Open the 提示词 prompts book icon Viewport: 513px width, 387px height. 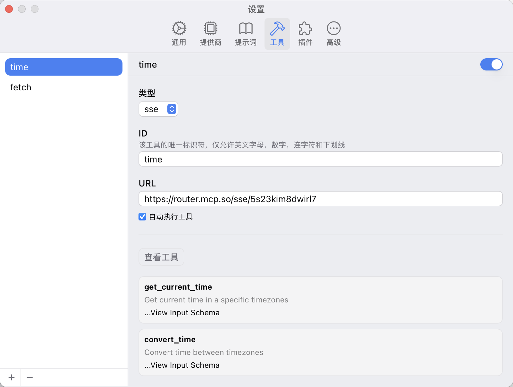click(x=246, y=29)
